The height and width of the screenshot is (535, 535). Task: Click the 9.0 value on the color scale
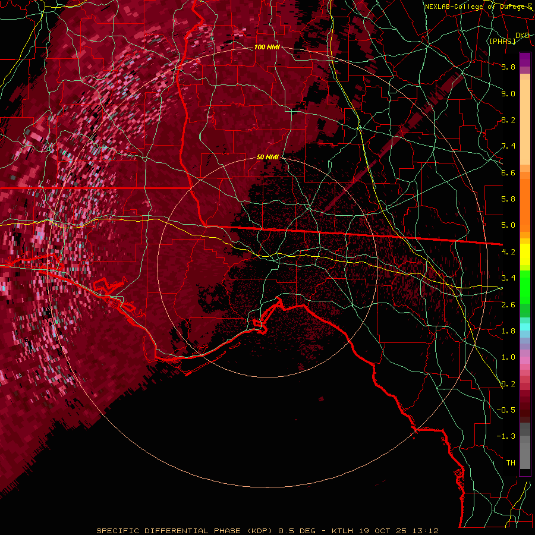(x=508, y=93)
